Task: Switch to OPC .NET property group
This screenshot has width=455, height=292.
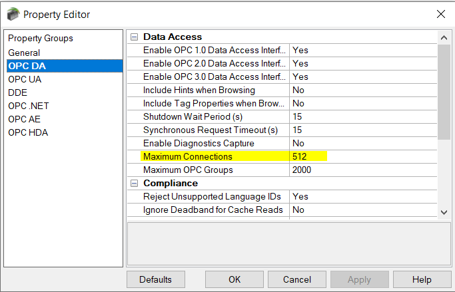Action: pos(29,106)
